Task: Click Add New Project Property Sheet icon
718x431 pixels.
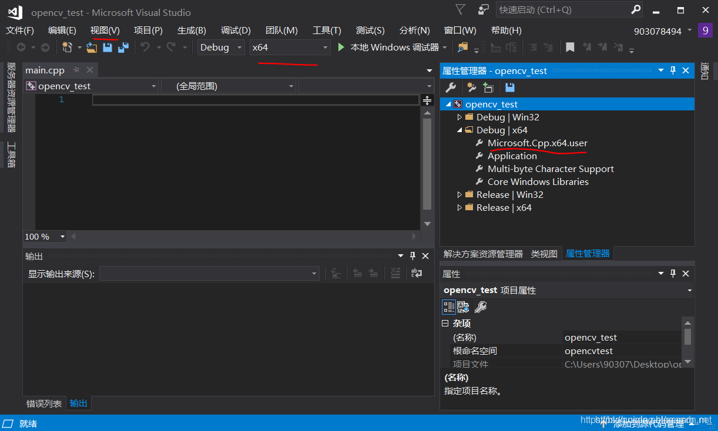Action: (x=471, y=87)
